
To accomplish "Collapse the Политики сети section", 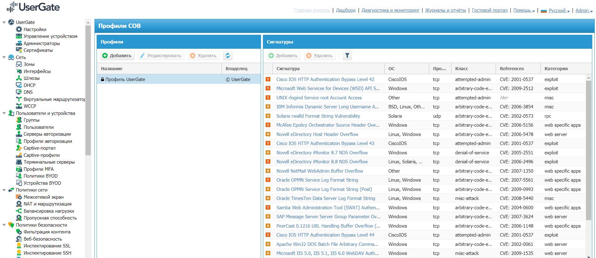I will click(x=4, y=190).
